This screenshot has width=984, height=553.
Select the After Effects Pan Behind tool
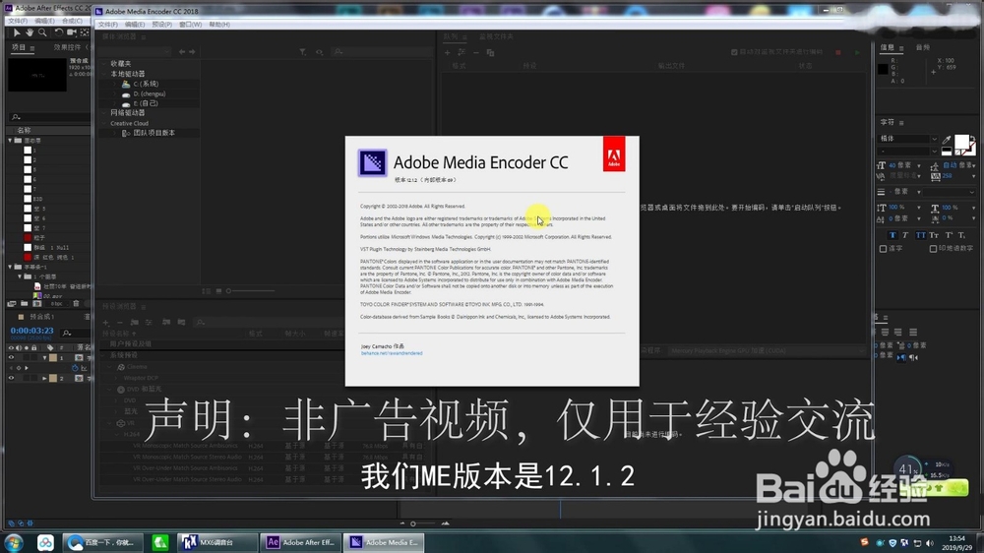[x=85, y=32]
